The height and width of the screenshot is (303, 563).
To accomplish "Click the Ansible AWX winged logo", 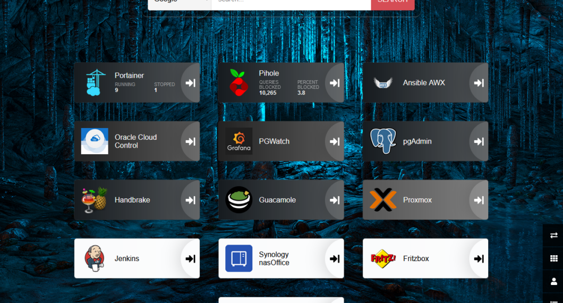I will coord(383,83).
